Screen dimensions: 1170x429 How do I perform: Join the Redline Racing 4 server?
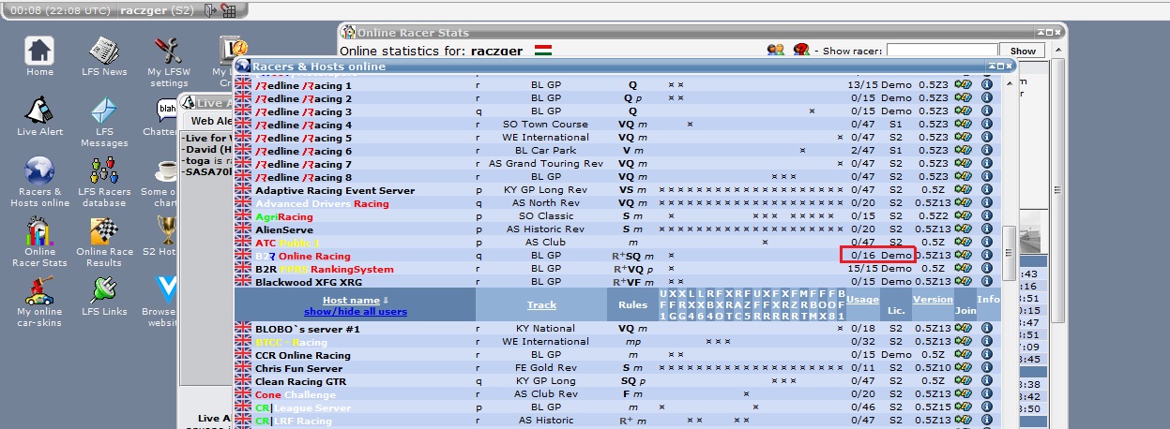click(x=963, y=125)
